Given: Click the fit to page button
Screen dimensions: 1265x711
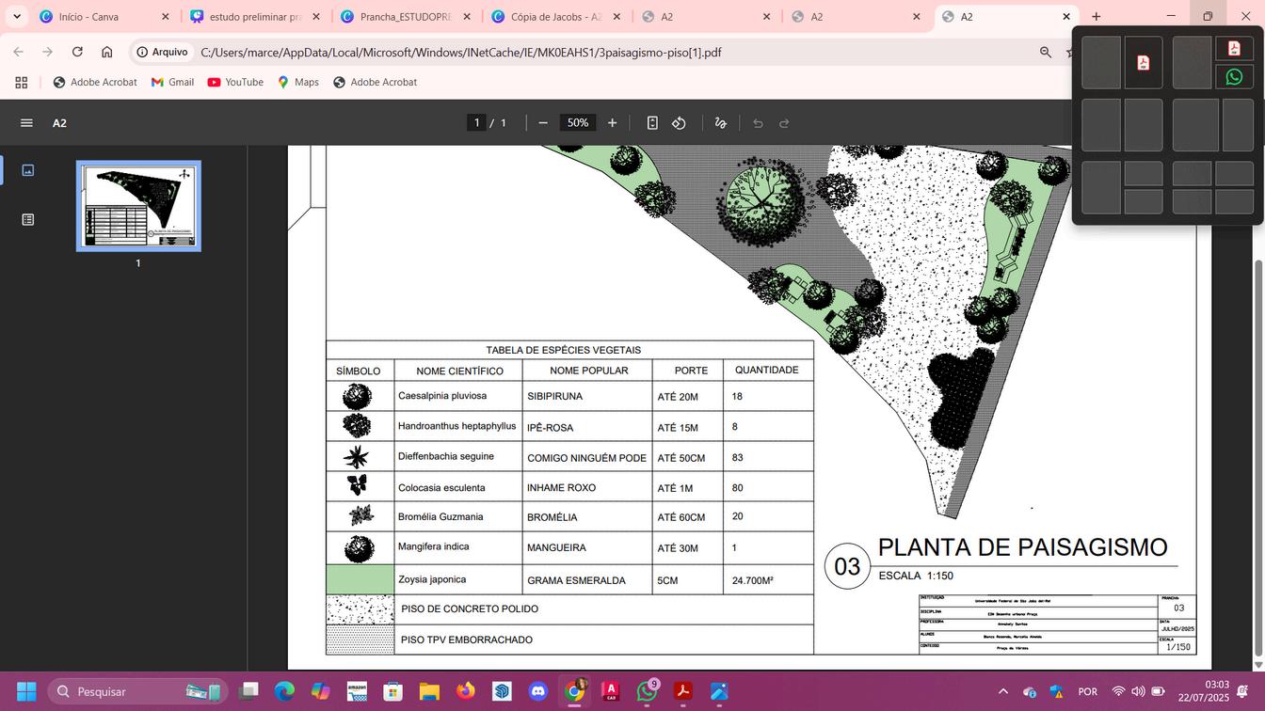Looking at the screenshot, I should pyautogui.click(x=652, y=123).
